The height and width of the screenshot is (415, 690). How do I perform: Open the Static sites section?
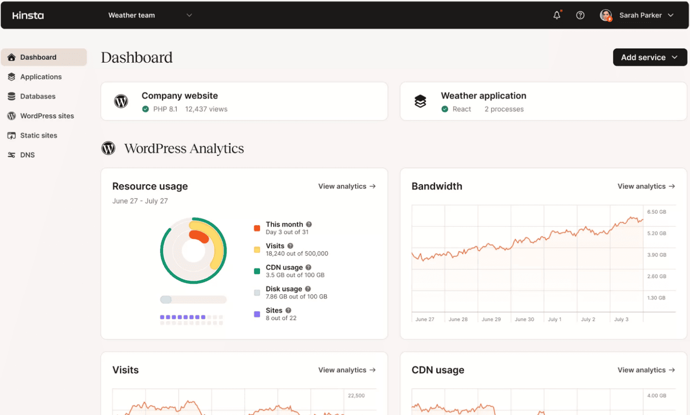tap(38, 135)
